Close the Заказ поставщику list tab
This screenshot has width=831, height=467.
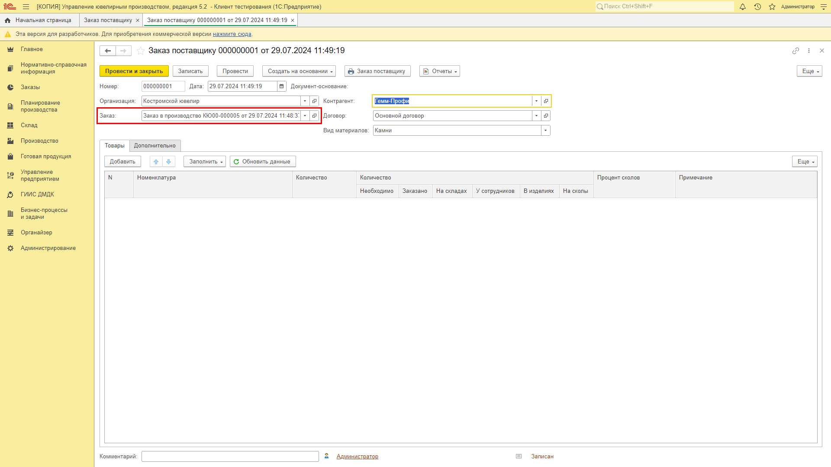coord(138,20)
